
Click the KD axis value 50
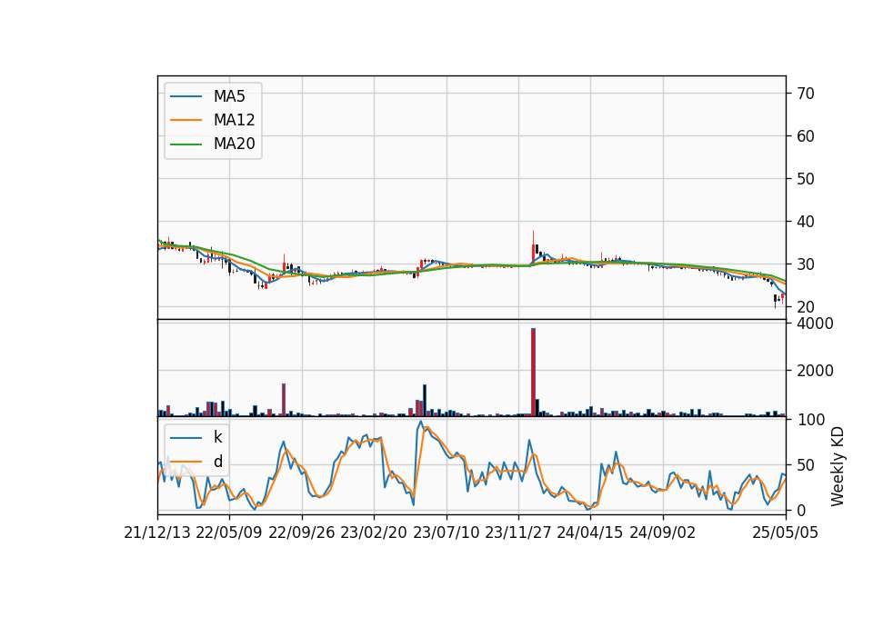click(806, 465)
